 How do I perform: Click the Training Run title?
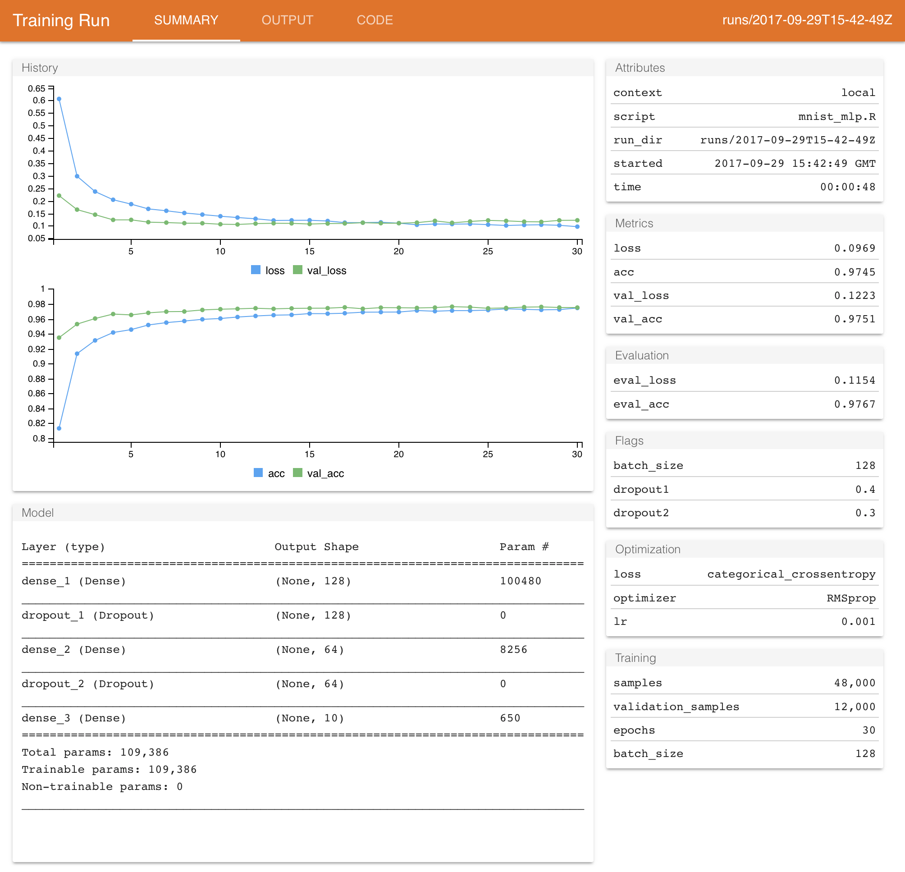tap(61, 20)
